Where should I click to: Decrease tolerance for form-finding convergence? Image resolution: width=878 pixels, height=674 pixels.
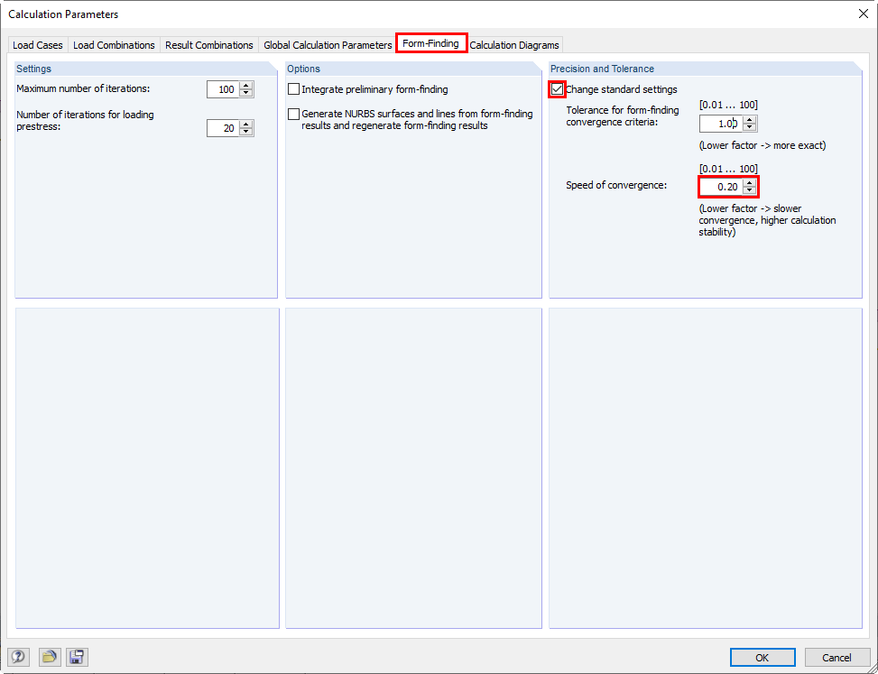pos(749,127)
